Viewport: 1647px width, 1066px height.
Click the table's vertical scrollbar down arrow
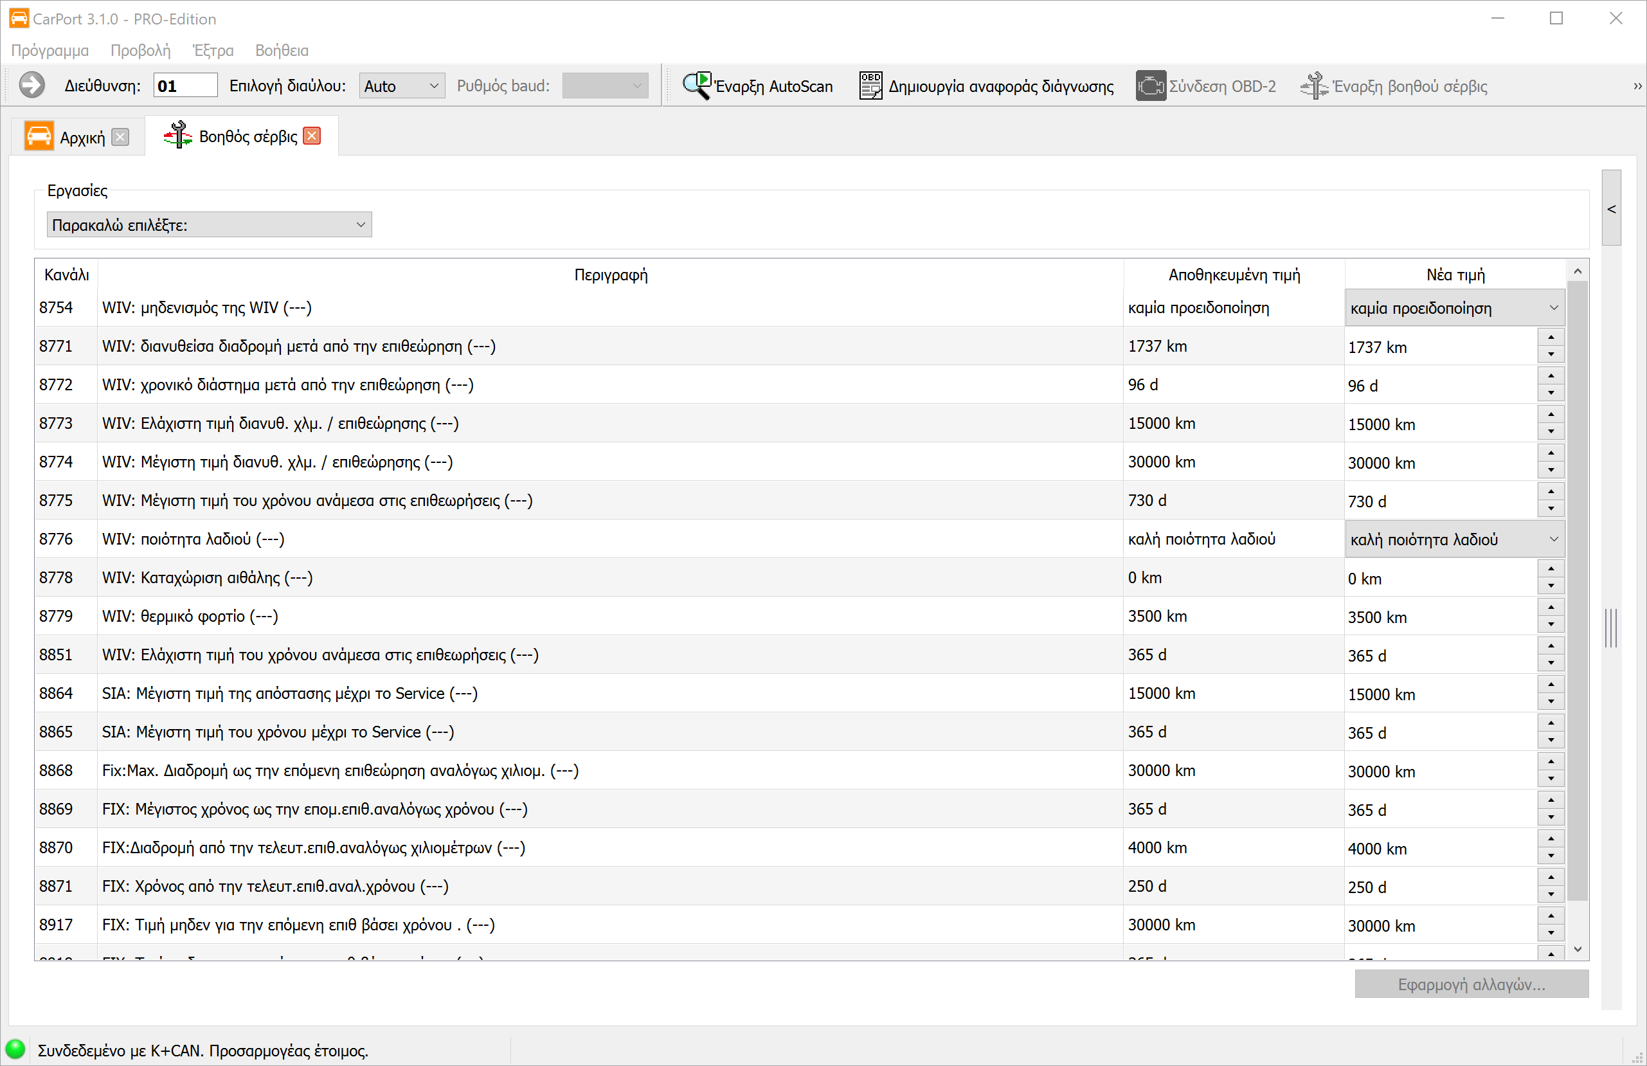click(x=1577, y=949)
